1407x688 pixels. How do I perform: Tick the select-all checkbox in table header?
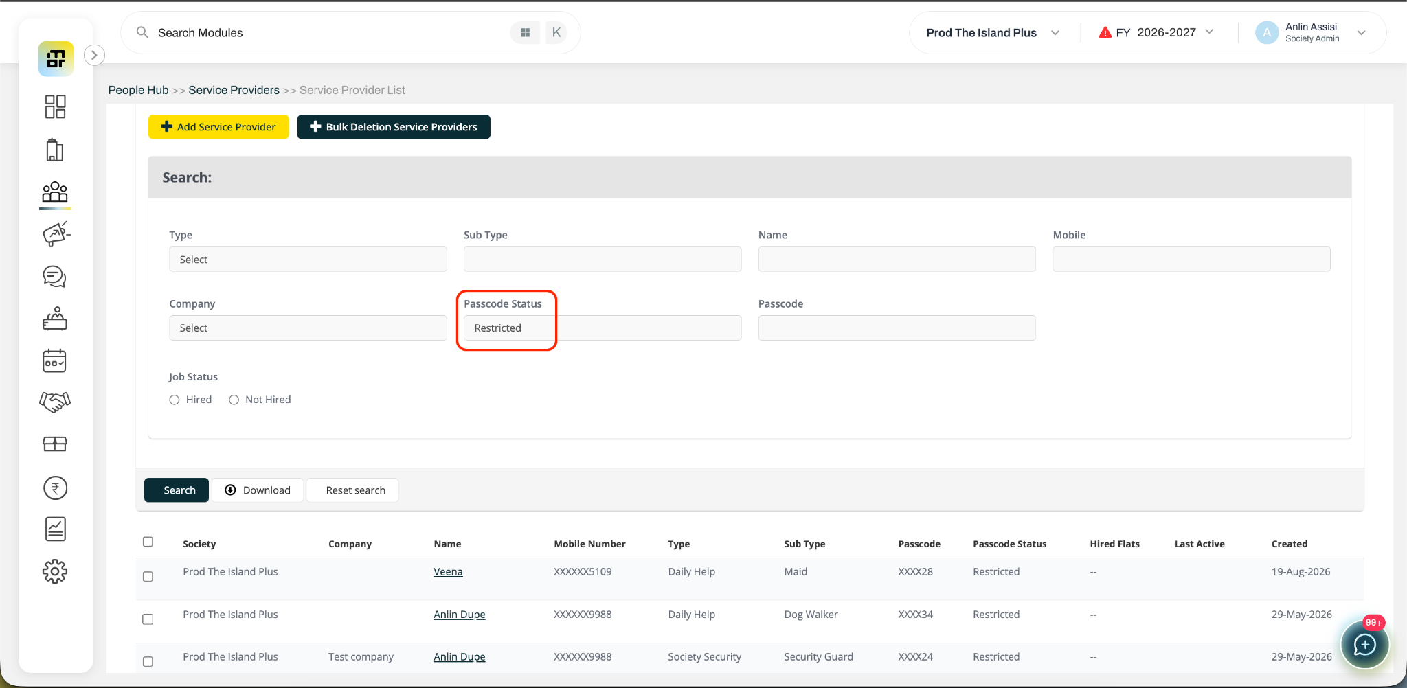(148, 542)
